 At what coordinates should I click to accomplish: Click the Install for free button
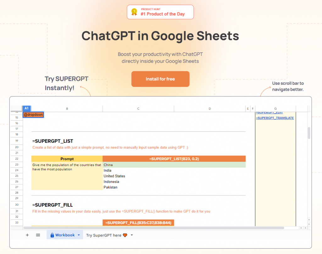click(160, 79)
